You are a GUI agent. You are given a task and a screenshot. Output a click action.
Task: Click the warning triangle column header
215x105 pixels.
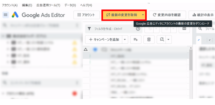tap(86, 49)
